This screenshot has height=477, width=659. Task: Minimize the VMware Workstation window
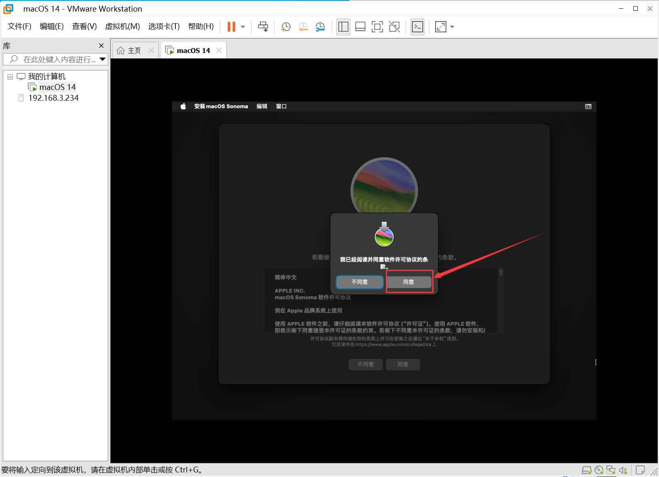point(621,8)
